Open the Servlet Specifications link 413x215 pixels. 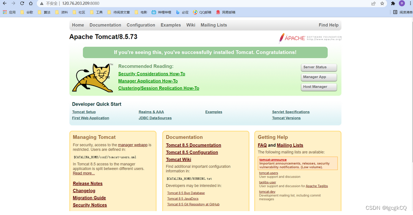pos(291,112)
